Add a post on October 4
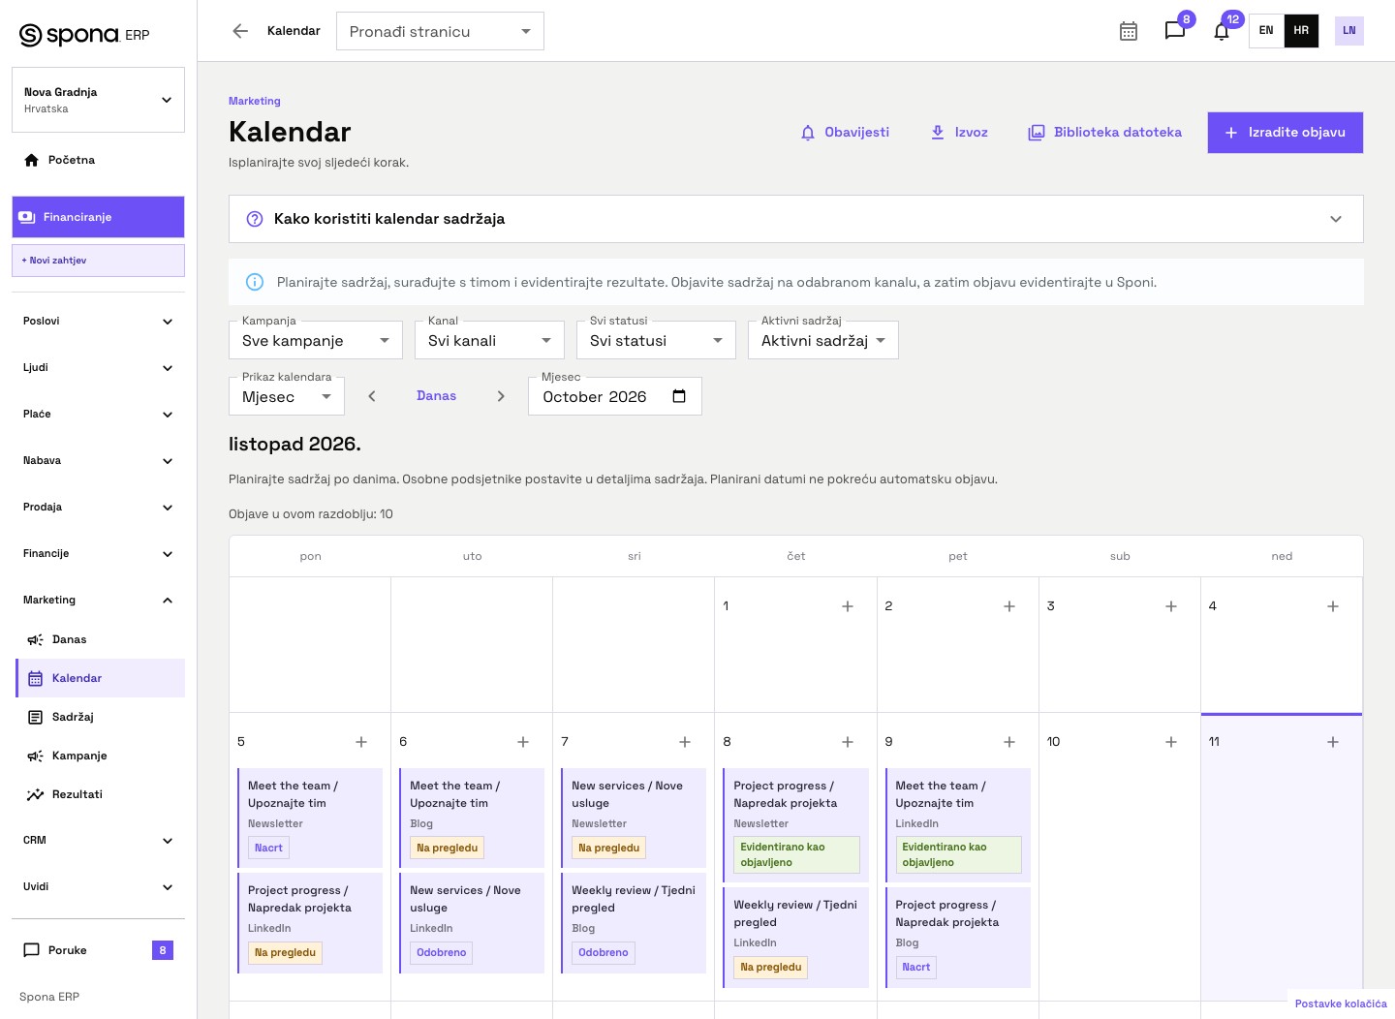The image size is (1395, 1019). point(1333,606)
